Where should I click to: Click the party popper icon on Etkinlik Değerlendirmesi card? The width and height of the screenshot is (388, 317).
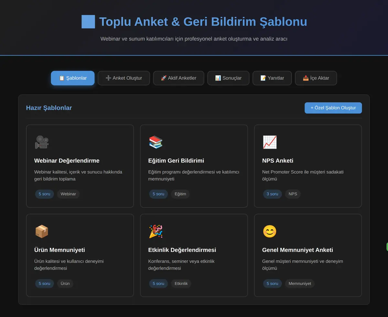coord(156,231)
